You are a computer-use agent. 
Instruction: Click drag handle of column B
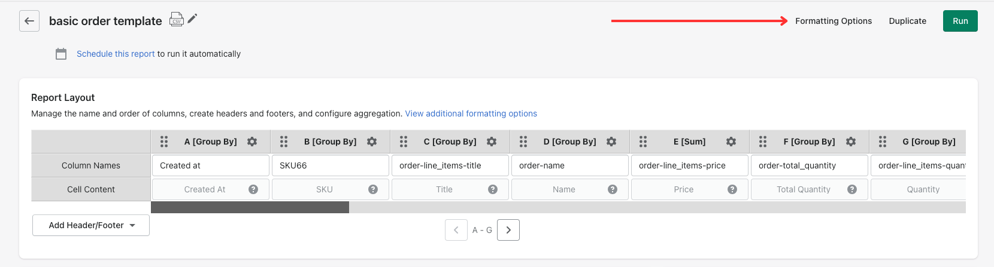284,142
